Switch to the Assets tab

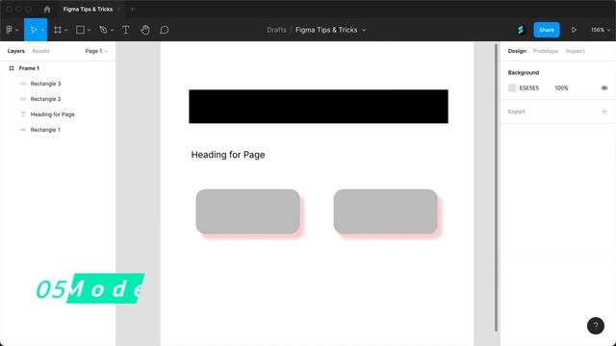point(40,51)
